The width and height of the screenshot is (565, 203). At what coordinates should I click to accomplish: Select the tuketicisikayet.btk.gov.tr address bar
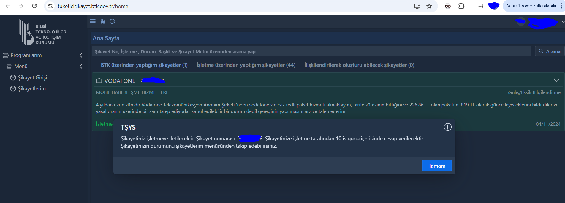[93, 6]
